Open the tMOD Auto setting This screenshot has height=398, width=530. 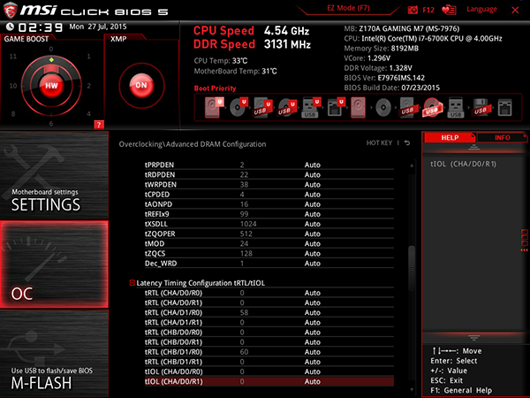(x=313, y=243)
